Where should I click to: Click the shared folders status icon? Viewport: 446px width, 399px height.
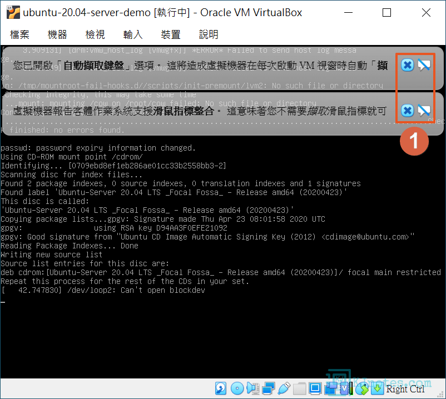click(x=300, y=388)
